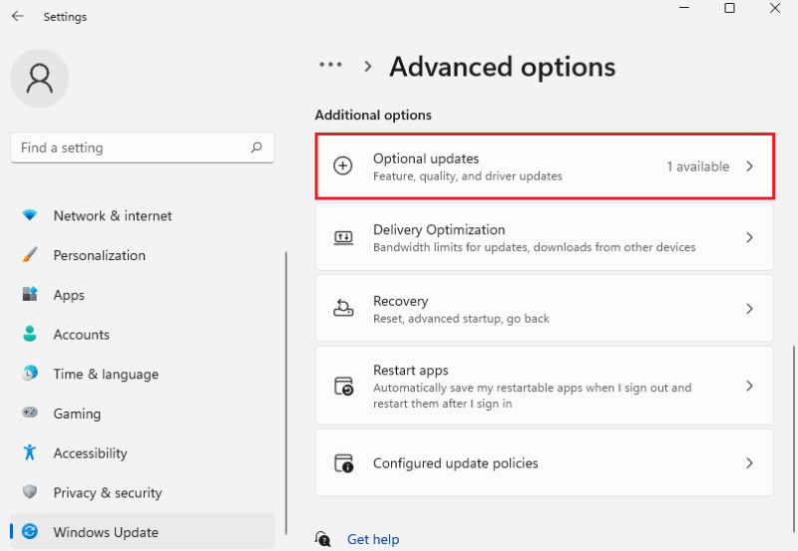Click the Restart apps icon
Viewport: 798px width, 551px height.
344,387
